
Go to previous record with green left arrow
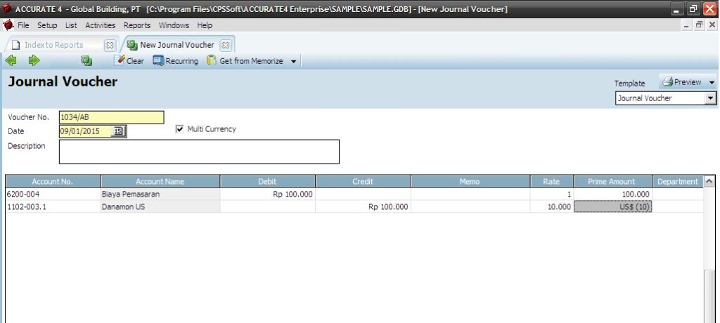pos(11,60)
